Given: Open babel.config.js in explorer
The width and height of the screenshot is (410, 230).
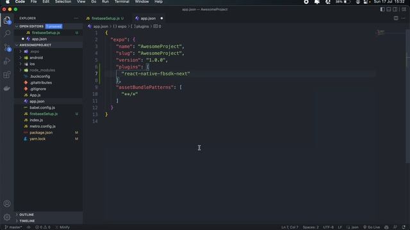Looking at the screenshot, I should point(49,107).
